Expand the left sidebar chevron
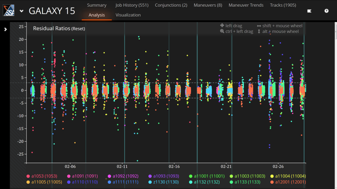The height and width of the screenshot is (189, 337). point(5,29)
